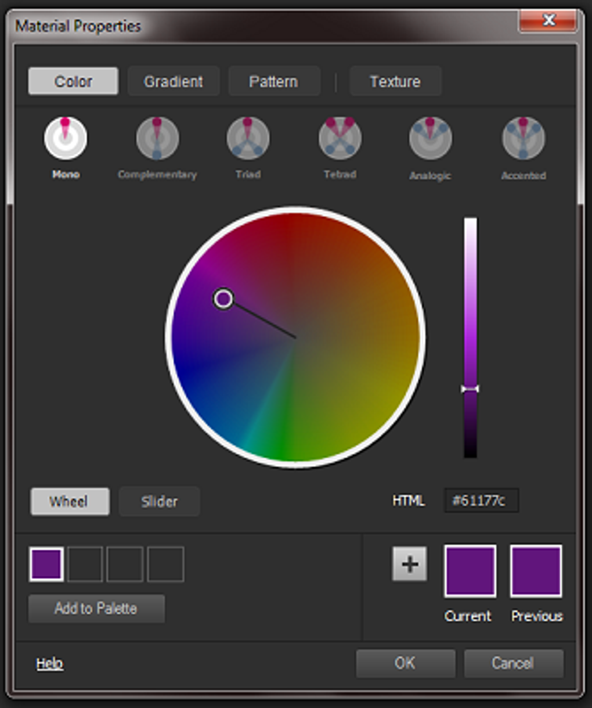The image size is (592, 708).
Task: Click the Add to Palette button
Action: 96,609
